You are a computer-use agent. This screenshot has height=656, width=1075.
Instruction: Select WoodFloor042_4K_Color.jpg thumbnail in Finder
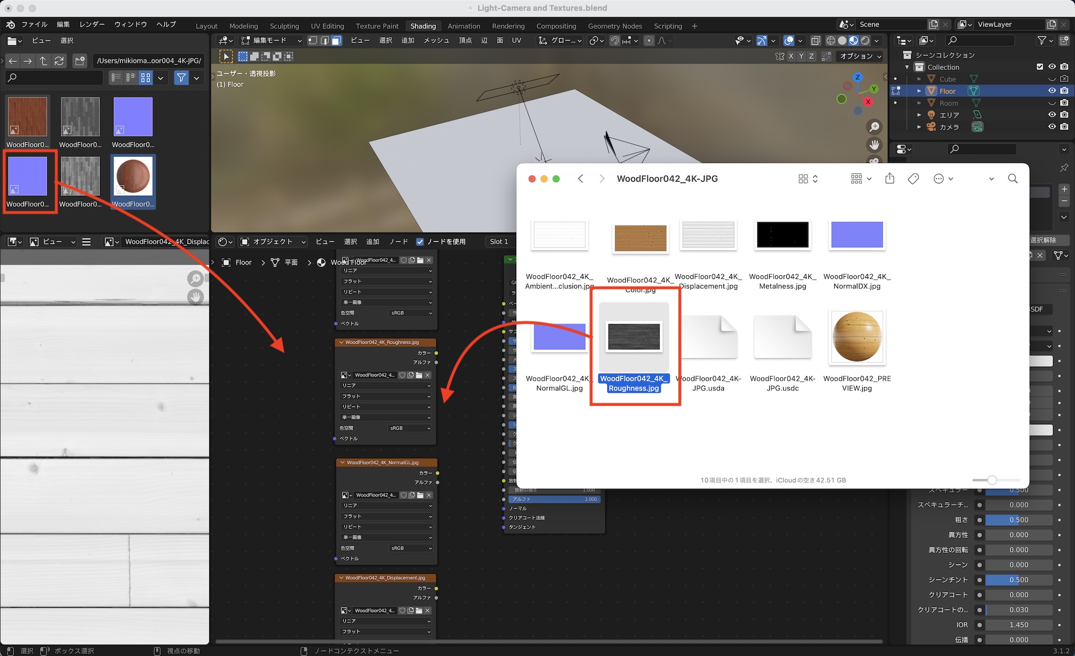coord(640,238)
